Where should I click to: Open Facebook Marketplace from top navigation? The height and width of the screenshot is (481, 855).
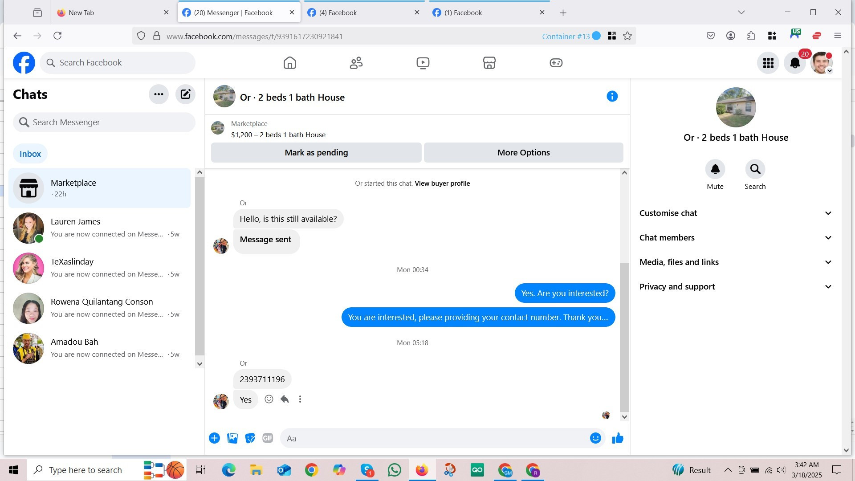(489, 63)
